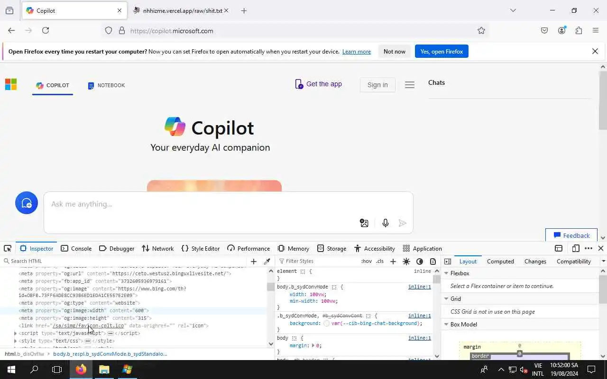Click the Feedback button
Screen dimensions: 607x379
(571, 235)
